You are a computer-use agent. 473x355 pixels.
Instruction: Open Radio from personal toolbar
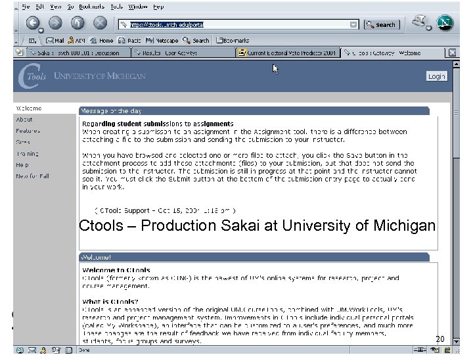click(129, 41)
